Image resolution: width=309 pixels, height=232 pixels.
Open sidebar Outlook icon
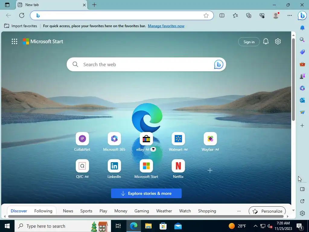302,100
